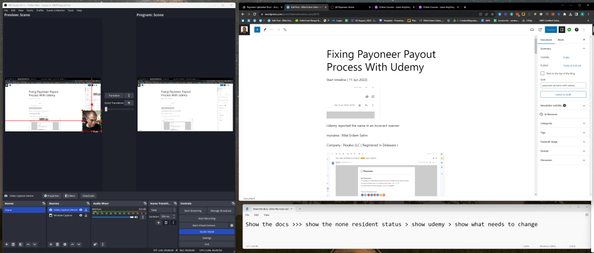The image size is (594, 253).
Task: Open OBS Docks menu
Action: 30,10
